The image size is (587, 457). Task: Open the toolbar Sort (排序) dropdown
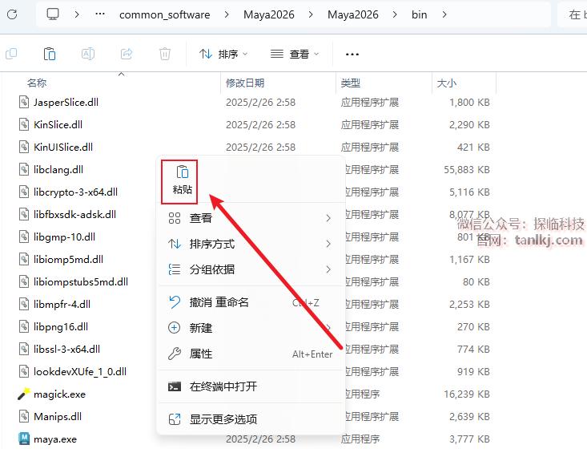[223, 55]
